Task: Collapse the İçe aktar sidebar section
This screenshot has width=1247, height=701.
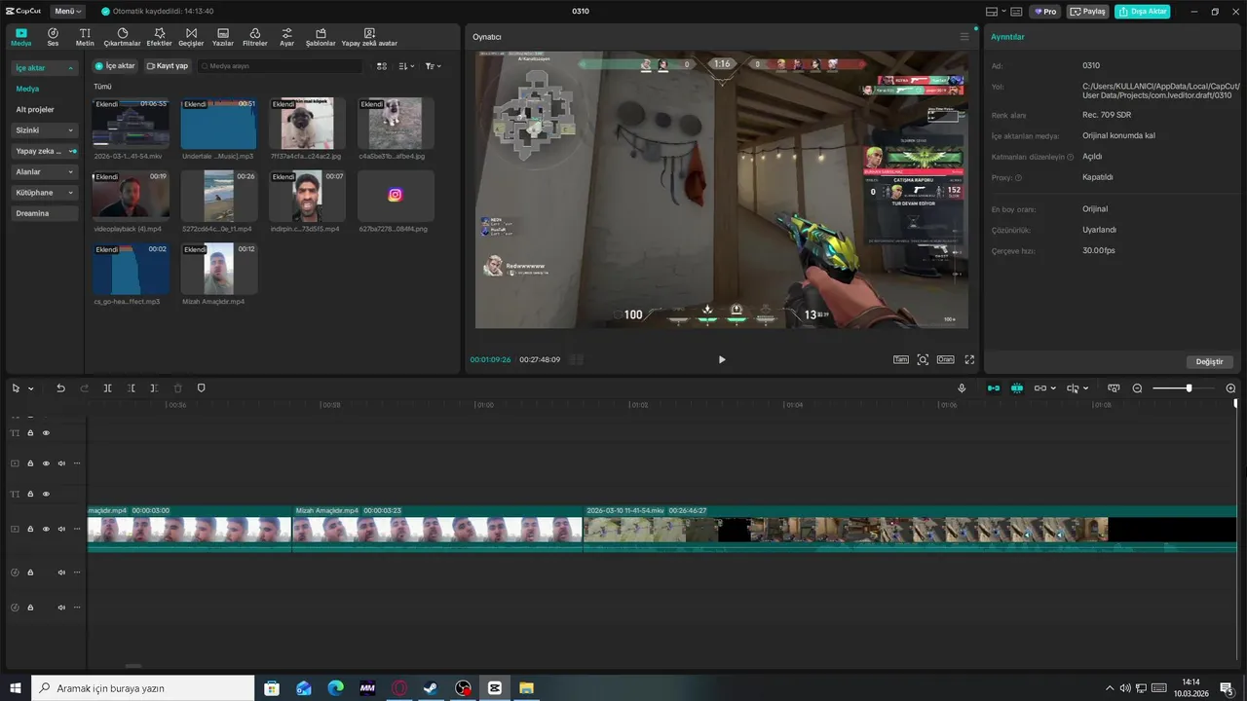Action: (x=45, y=68)
